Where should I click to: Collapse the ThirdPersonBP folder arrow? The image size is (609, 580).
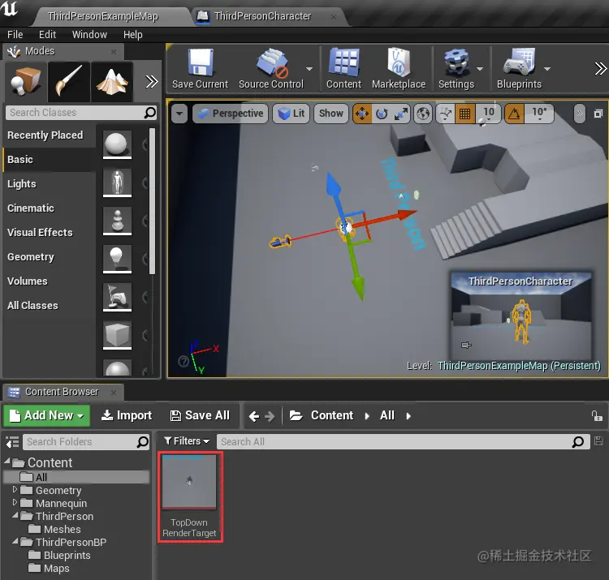coord(15,541)
